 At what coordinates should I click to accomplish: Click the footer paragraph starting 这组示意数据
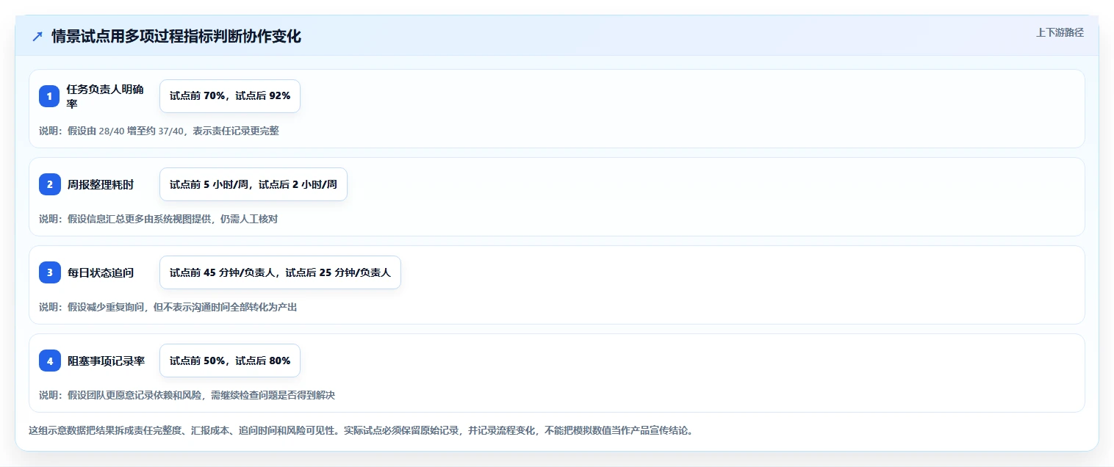coord(361,430)
